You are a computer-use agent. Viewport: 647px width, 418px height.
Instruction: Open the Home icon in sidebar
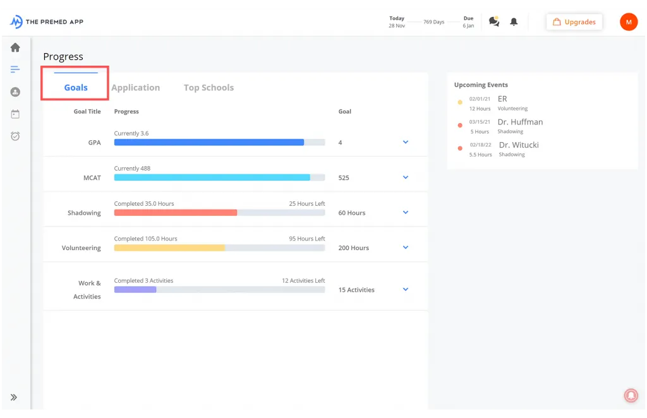tap(15, 47)
